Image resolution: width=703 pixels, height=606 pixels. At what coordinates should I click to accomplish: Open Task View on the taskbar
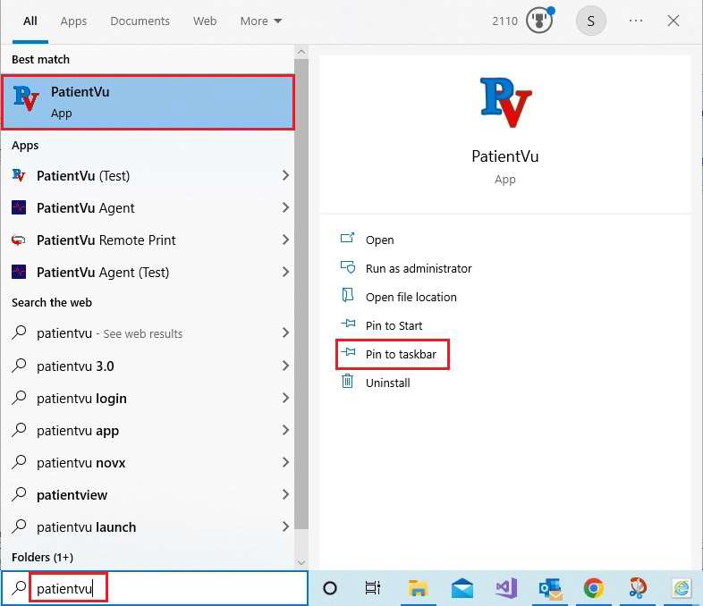click(x=373, y=588)
